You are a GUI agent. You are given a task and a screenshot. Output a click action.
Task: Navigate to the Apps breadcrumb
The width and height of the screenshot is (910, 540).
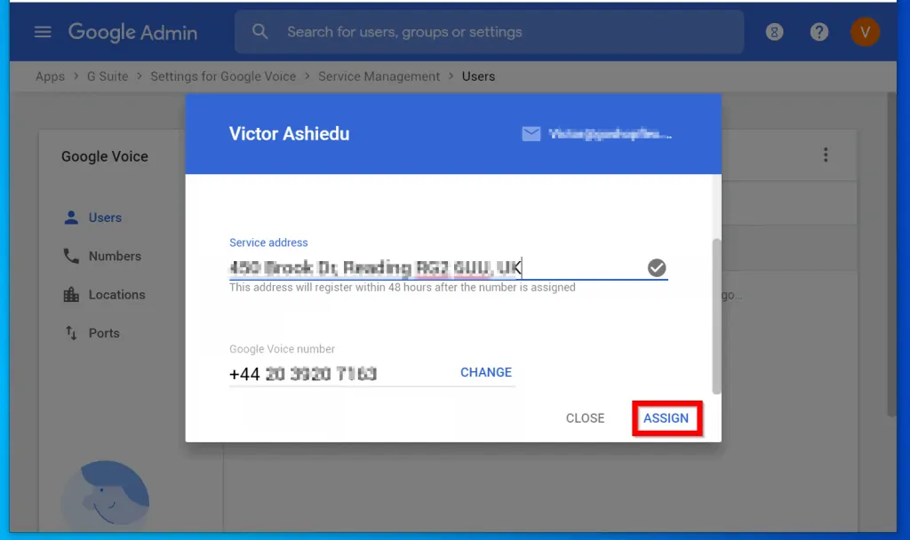click(50, 76)
